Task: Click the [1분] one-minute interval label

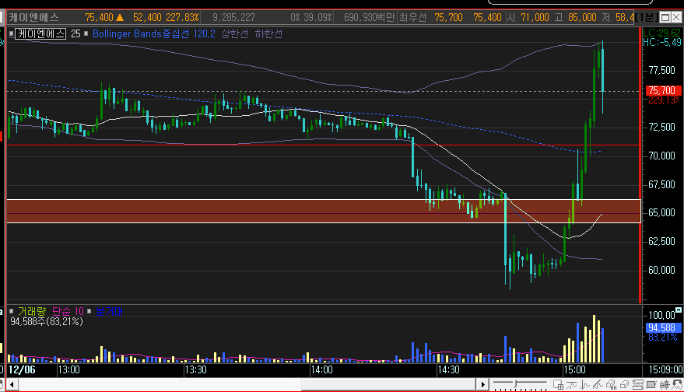Action: click(x=646, y=17)
